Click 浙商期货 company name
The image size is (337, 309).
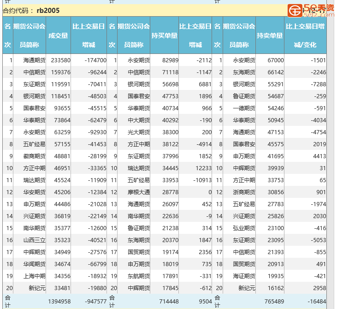[244, 192]
